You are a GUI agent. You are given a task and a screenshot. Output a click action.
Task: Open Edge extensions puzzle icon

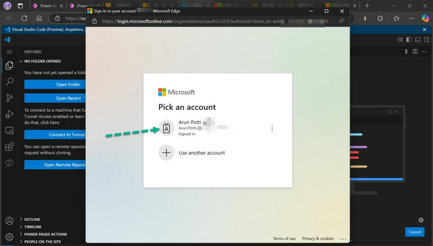pyautogui.click(x=380, y=18)
